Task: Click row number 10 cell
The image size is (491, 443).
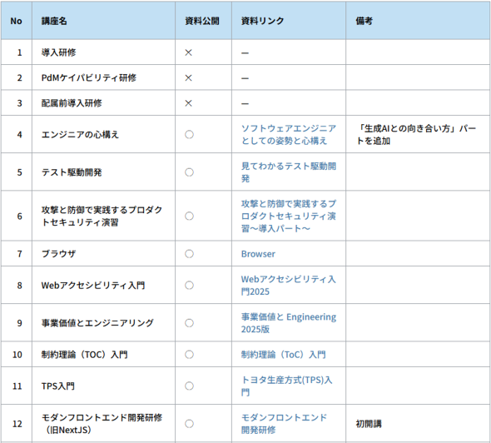Action: point(17,355)
